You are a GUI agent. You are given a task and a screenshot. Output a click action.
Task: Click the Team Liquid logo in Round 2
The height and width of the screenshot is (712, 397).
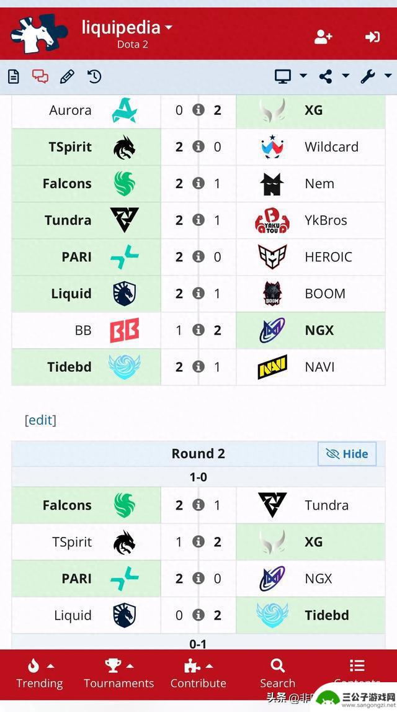point(124,615)
